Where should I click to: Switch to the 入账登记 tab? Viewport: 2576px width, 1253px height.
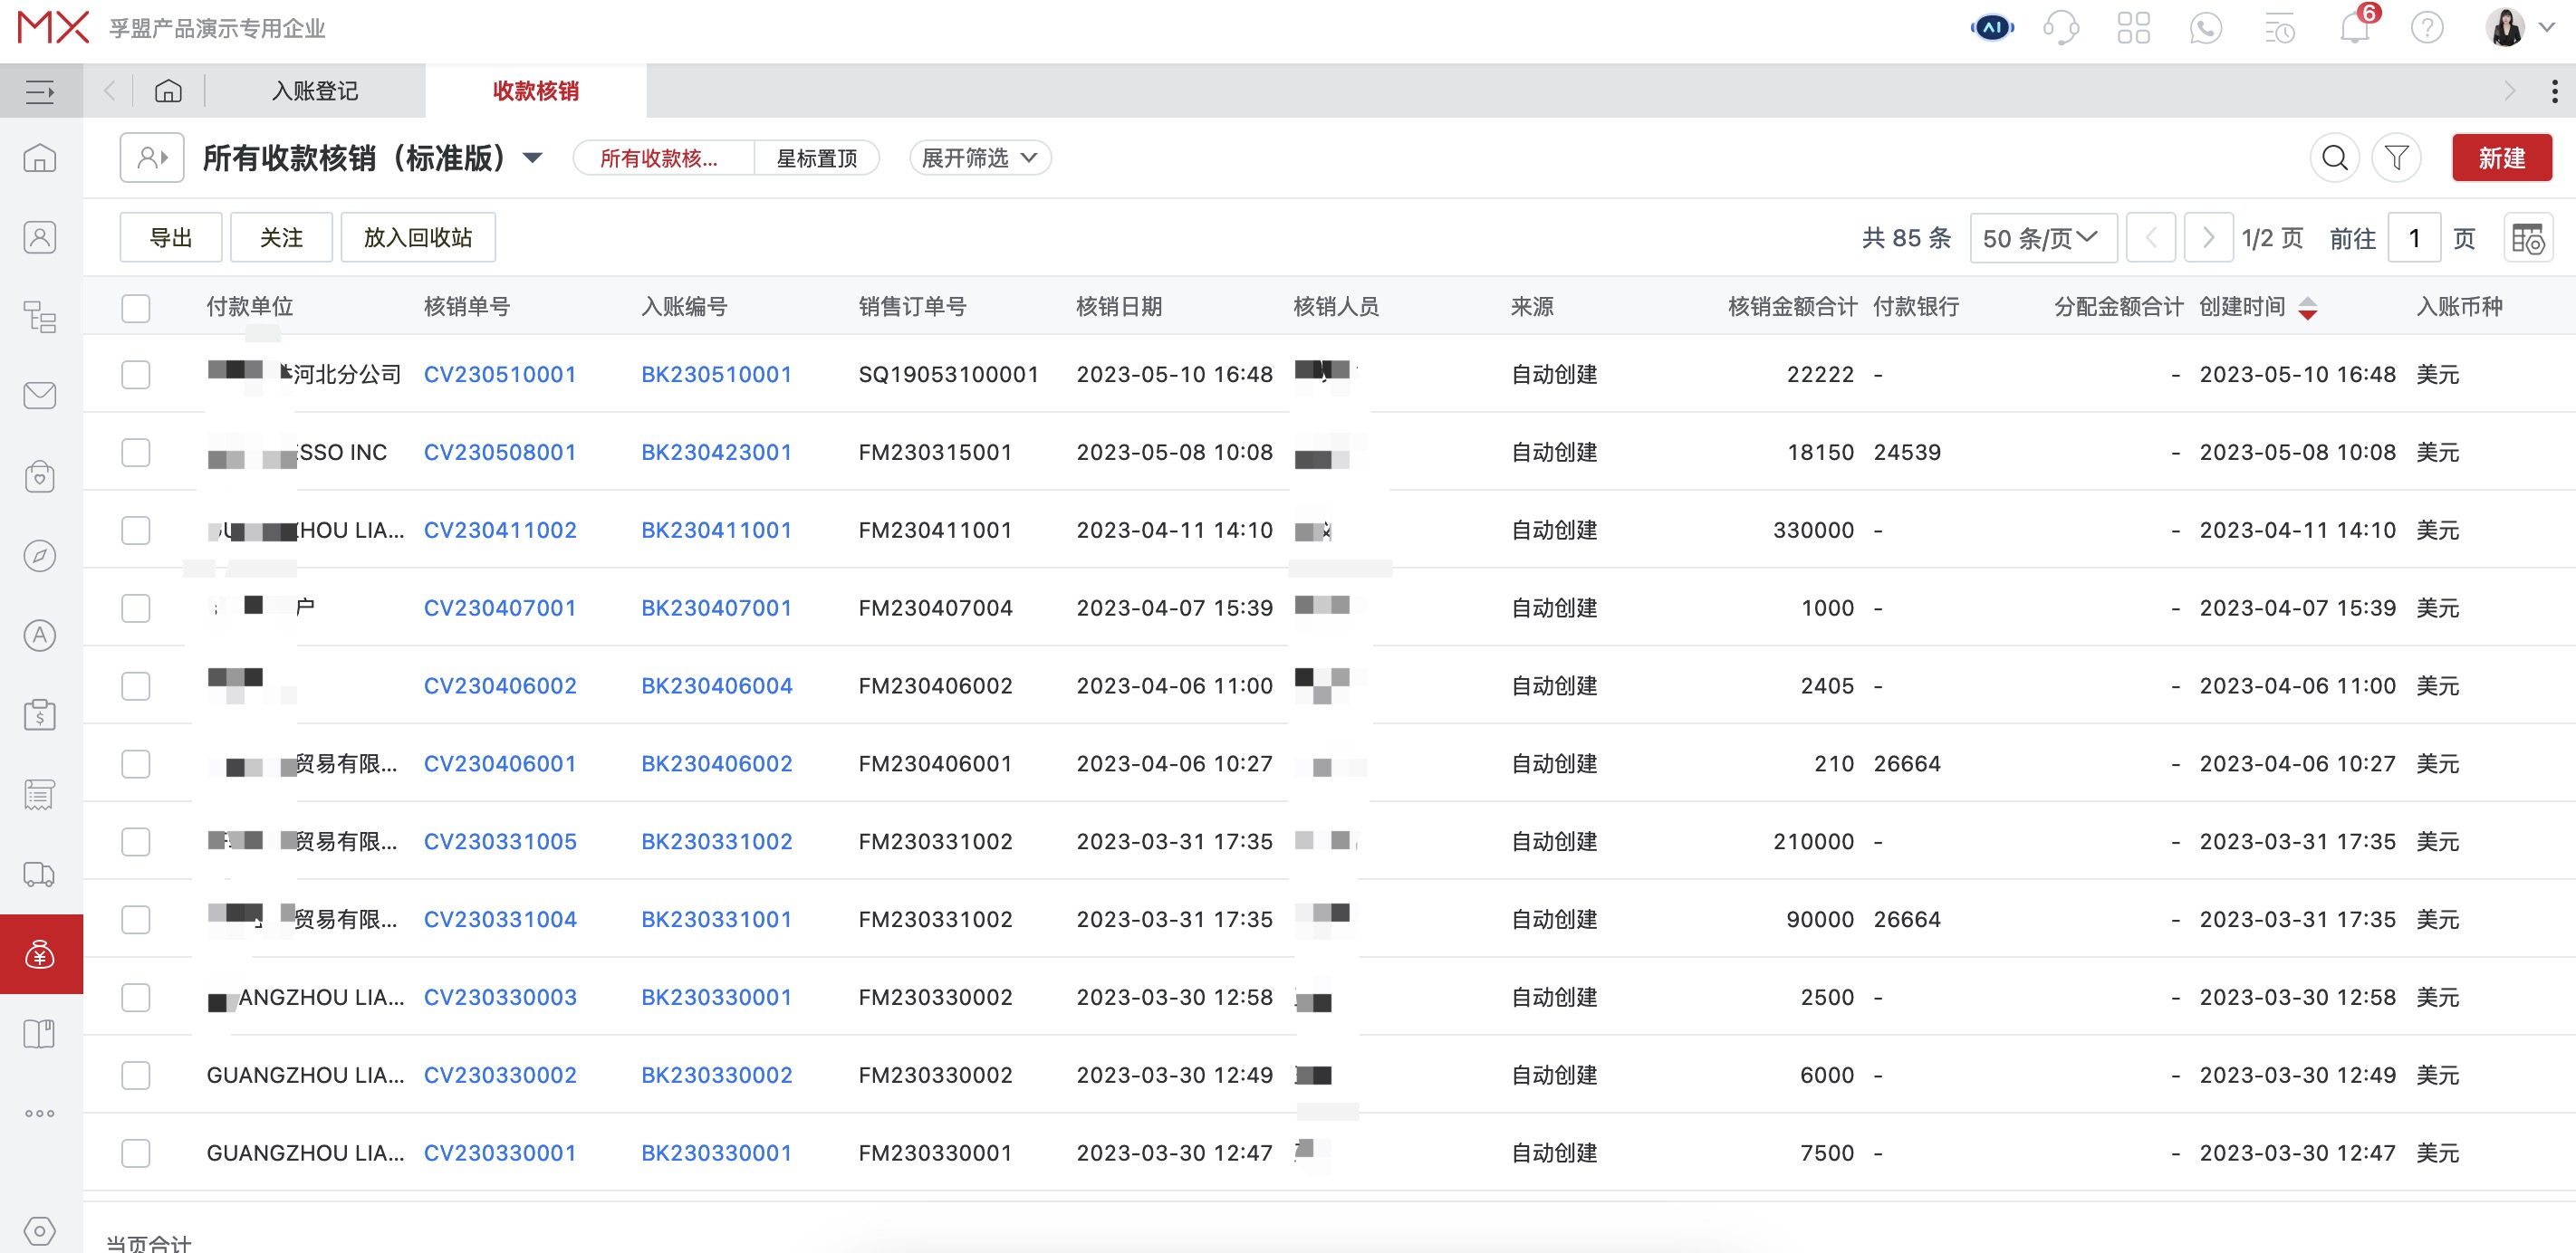tap(316, 90)
